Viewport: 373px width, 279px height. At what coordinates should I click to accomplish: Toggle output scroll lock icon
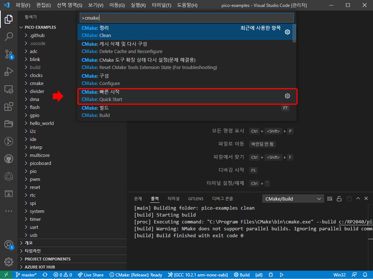pyautogui.click(x=339, y=199)
